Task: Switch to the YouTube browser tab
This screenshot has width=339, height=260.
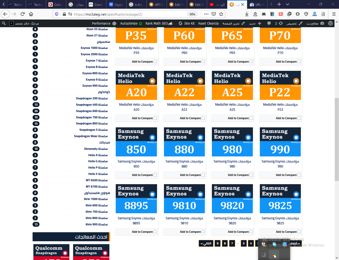Action: tap(217, 4)
